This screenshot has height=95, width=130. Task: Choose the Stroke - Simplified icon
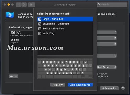40,29
